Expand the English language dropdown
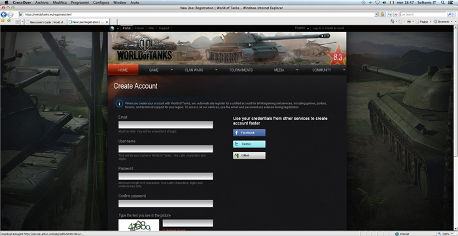The width and height of the screenshot is (458, 236). click(302, 28)
